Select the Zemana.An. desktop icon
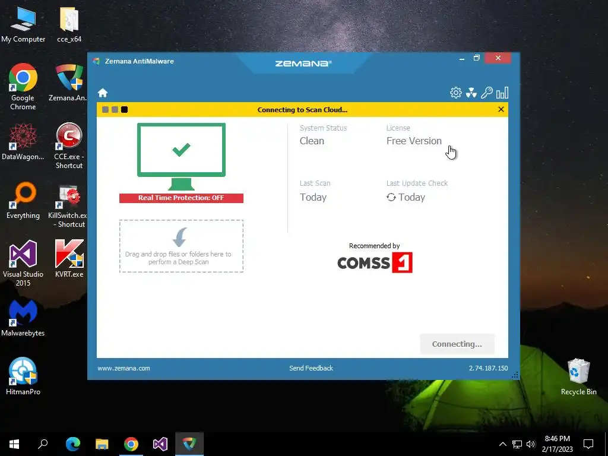 click(x=68, y=83)
